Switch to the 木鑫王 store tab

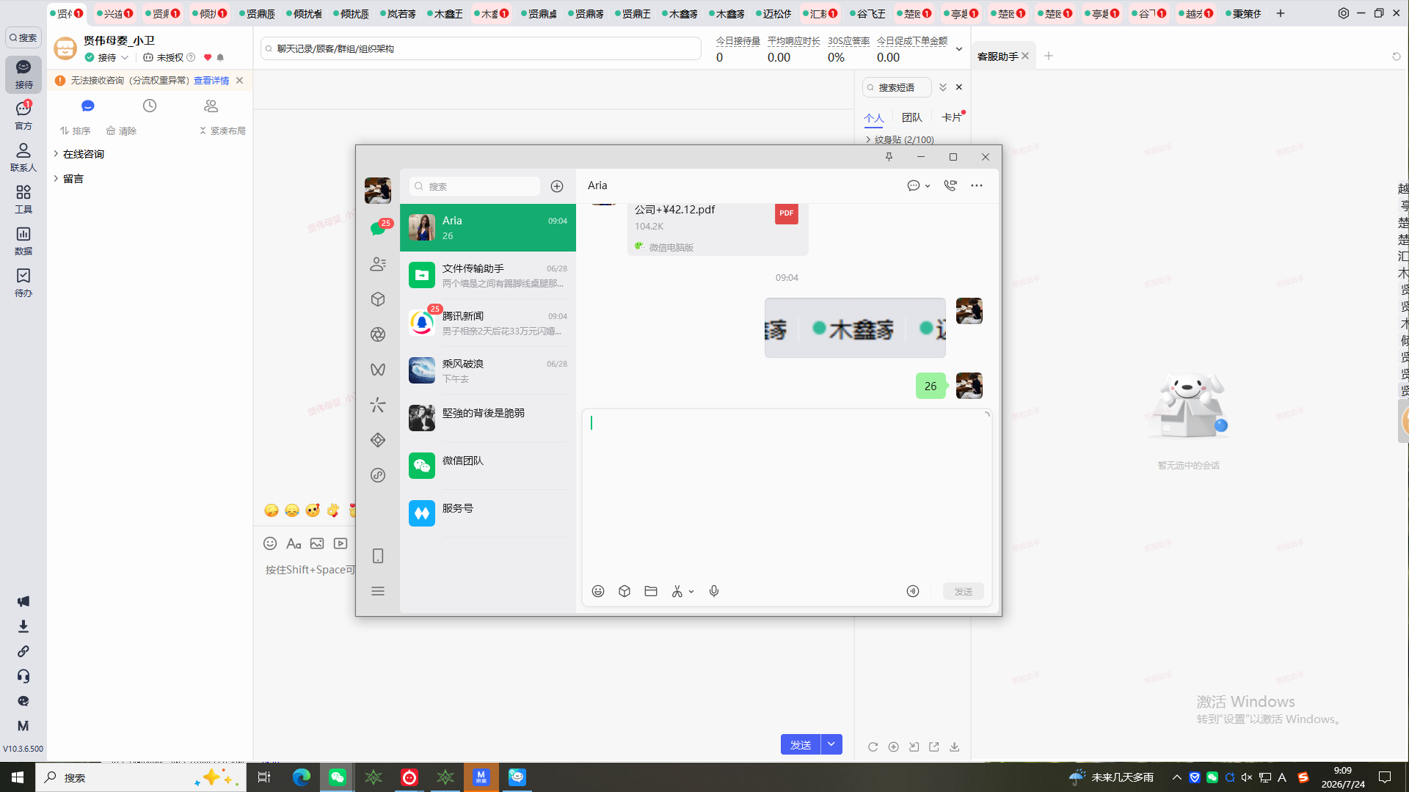tap(445, 13)
